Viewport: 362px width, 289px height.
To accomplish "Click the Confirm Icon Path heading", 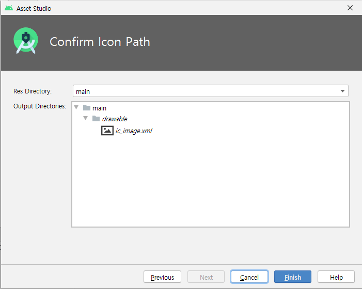I will (100, 42).
